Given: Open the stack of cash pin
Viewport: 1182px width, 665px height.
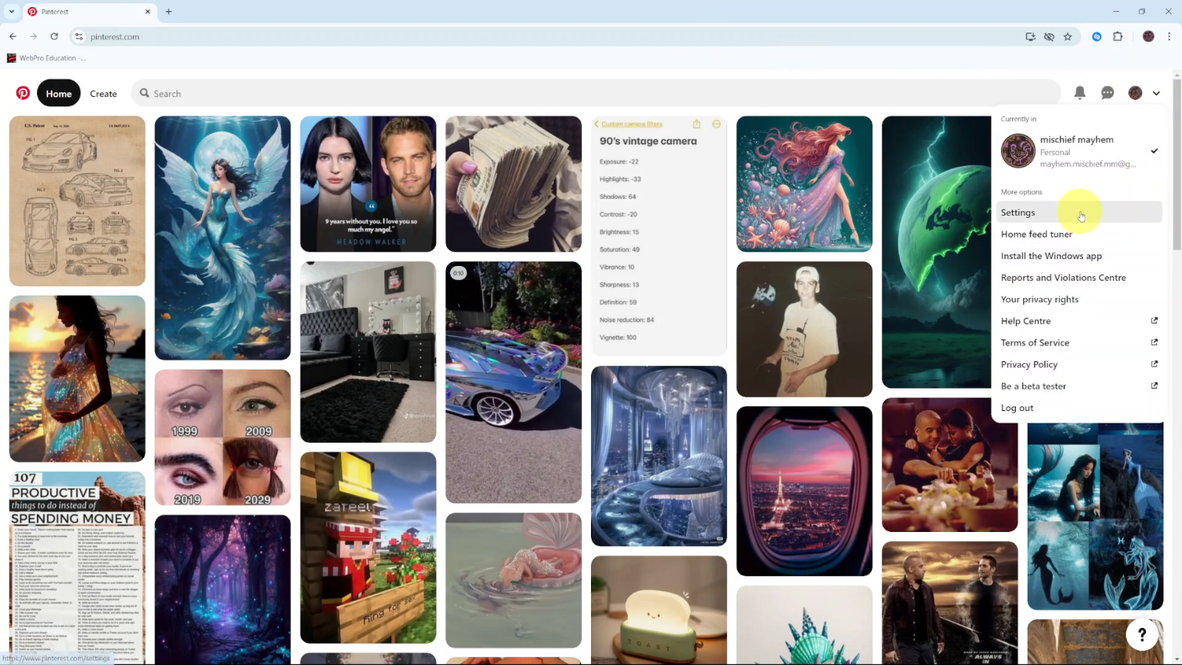Looking at the screenshot, I should click(513, 184).
